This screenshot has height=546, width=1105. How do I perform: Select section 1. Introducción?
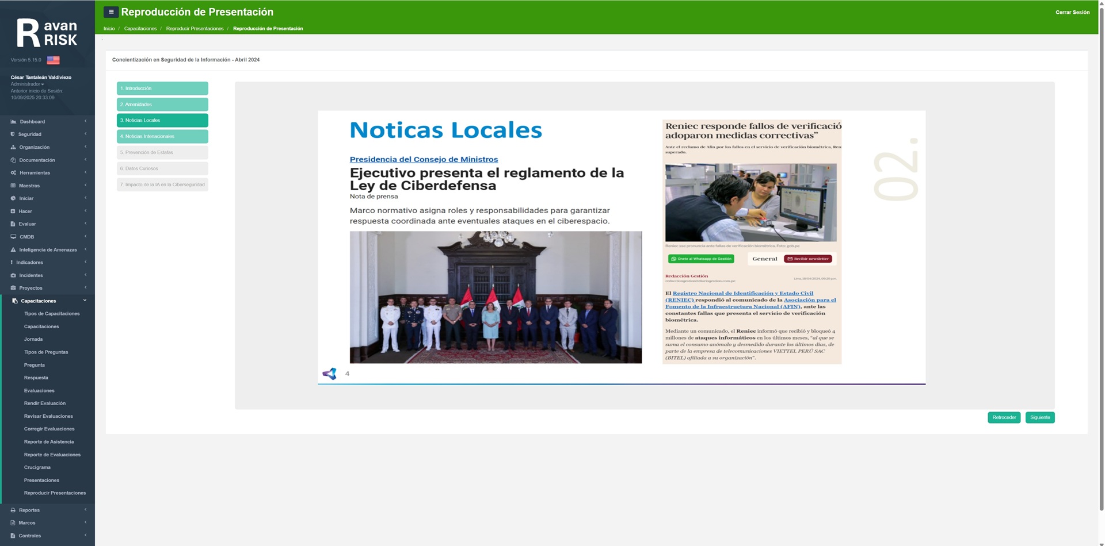coord(162,89)
